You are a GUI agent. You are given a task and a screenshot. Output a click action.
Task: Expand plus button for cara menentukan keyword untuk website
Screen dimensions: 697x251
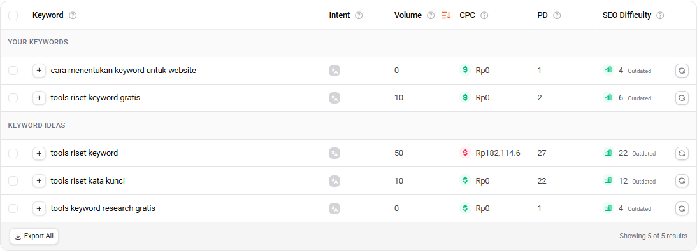[x=39, y=71]
